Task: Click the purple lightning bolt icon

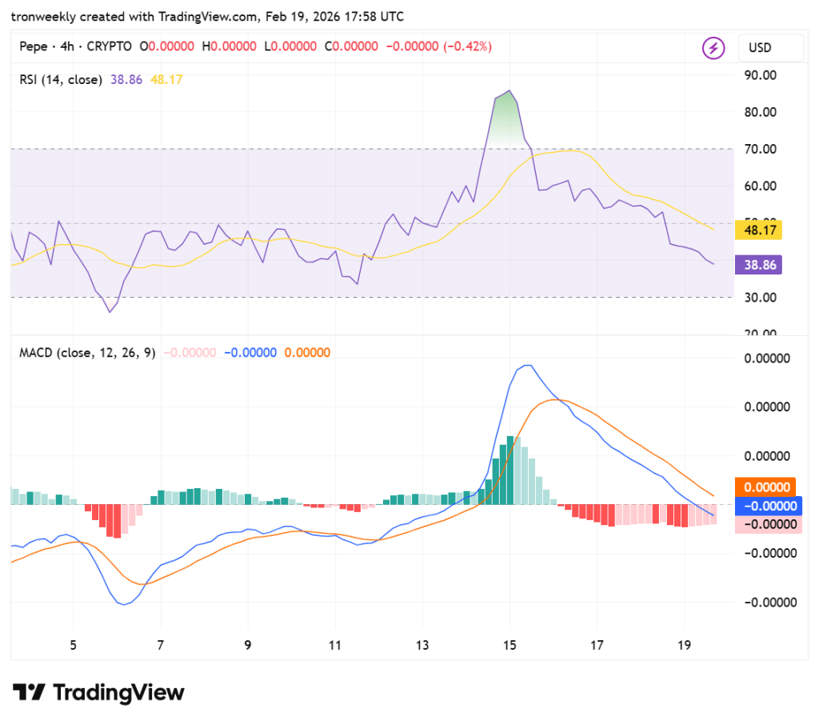Action: [x=713, y=48]
